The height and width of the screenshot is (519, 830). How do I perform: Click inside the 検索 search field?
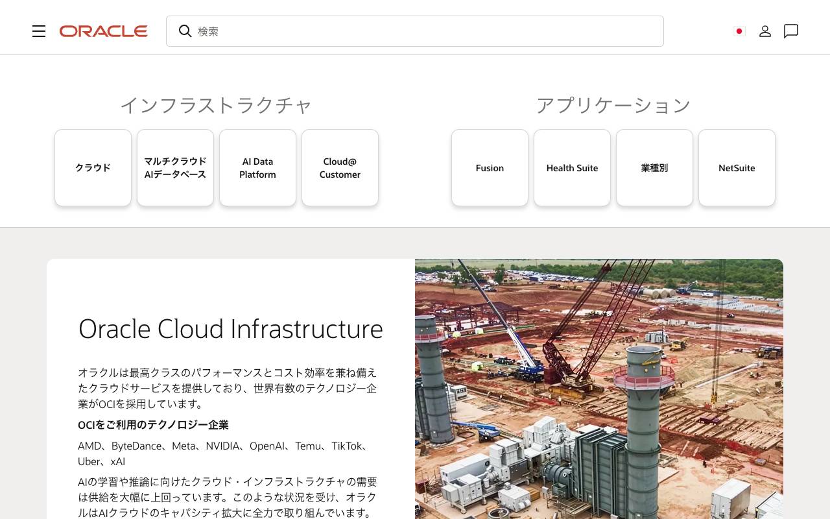coord(415,31)
